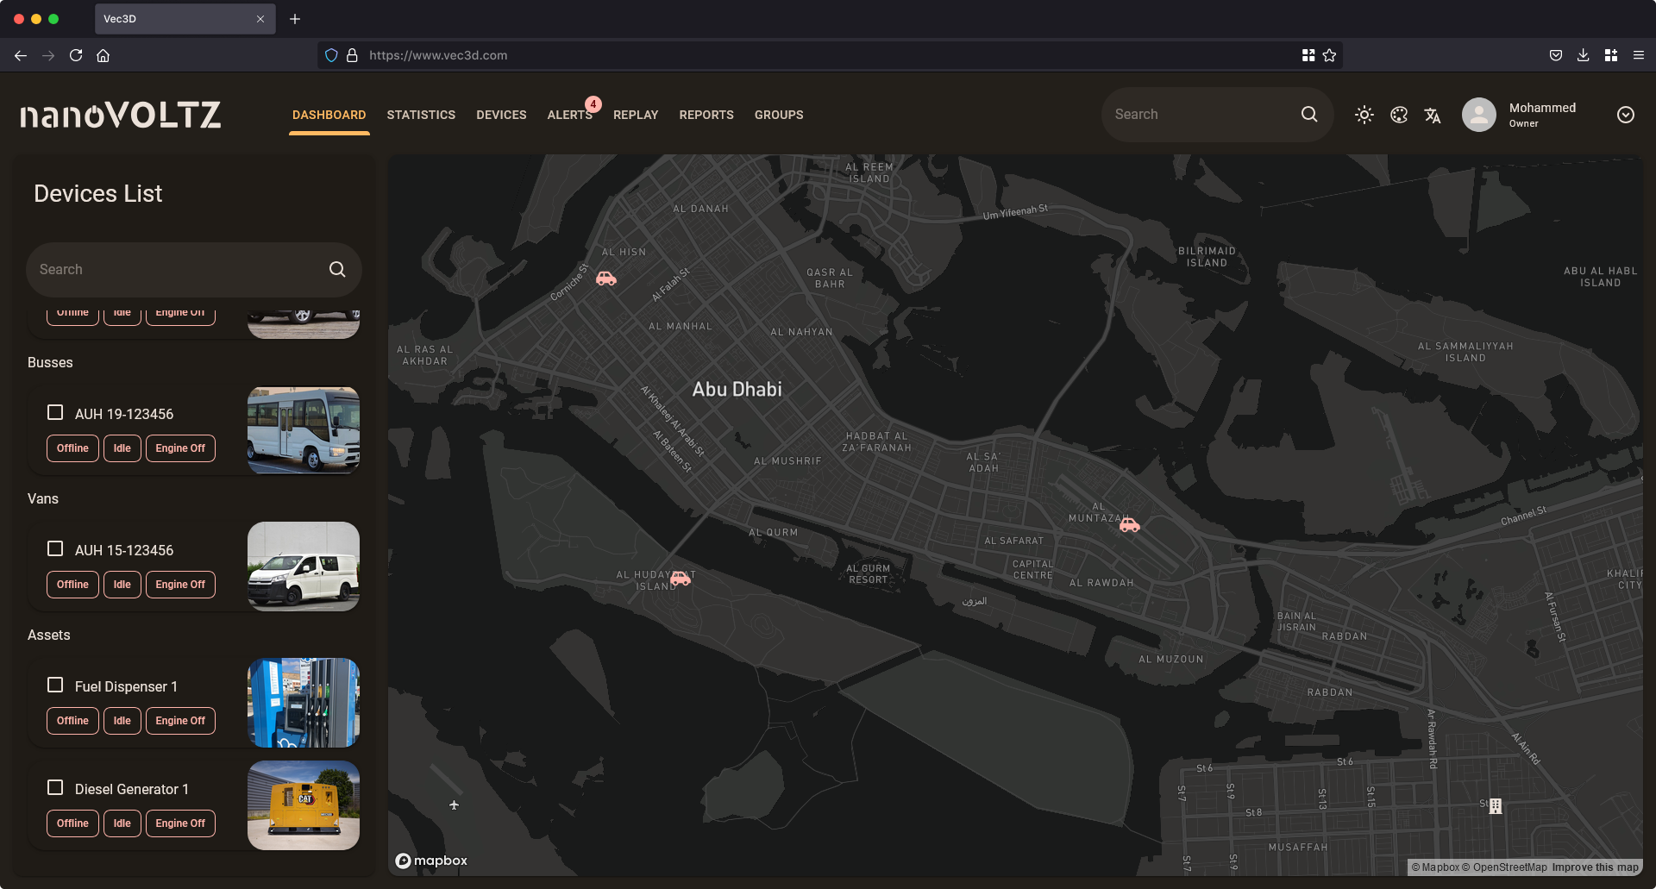Click Offline tag on Fuel Dispenser 1
This screenshot has width=1656, height=889.
[72, 721]
